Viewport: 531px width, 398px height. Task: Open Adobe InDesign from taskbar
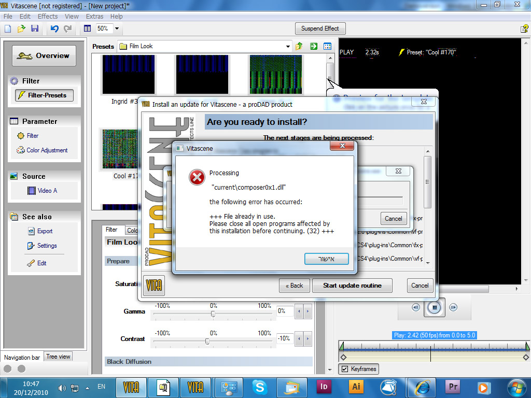point(324,387)
